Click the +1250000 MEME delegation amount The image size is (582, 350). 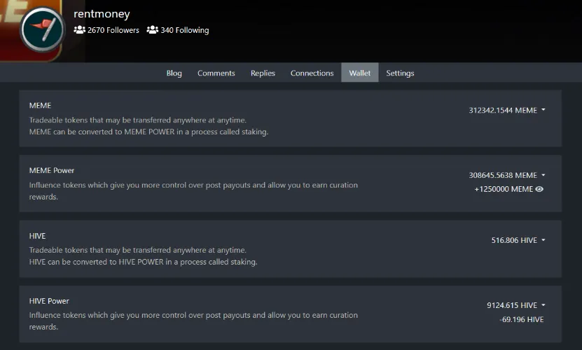coord(504,189)
